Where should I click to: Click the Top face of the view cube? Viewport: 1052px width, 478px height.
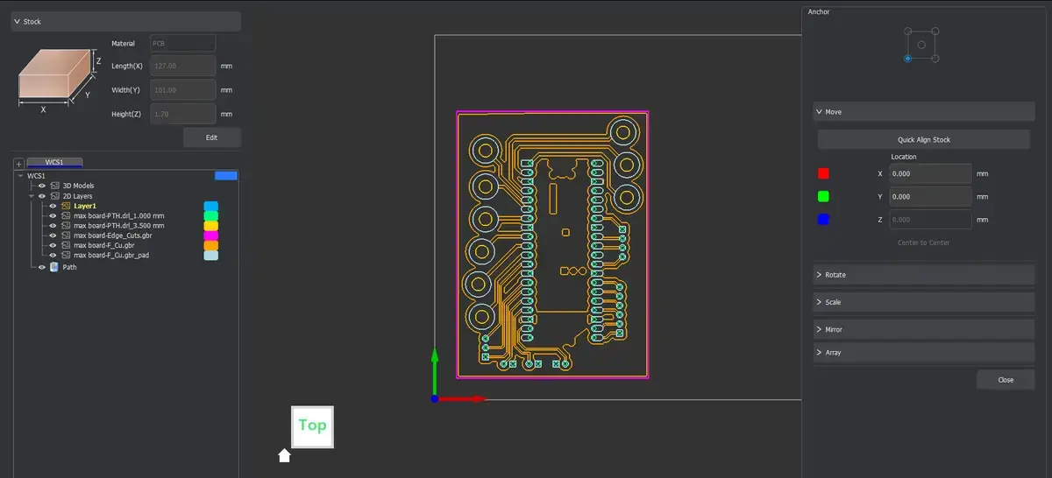[312, 426]
